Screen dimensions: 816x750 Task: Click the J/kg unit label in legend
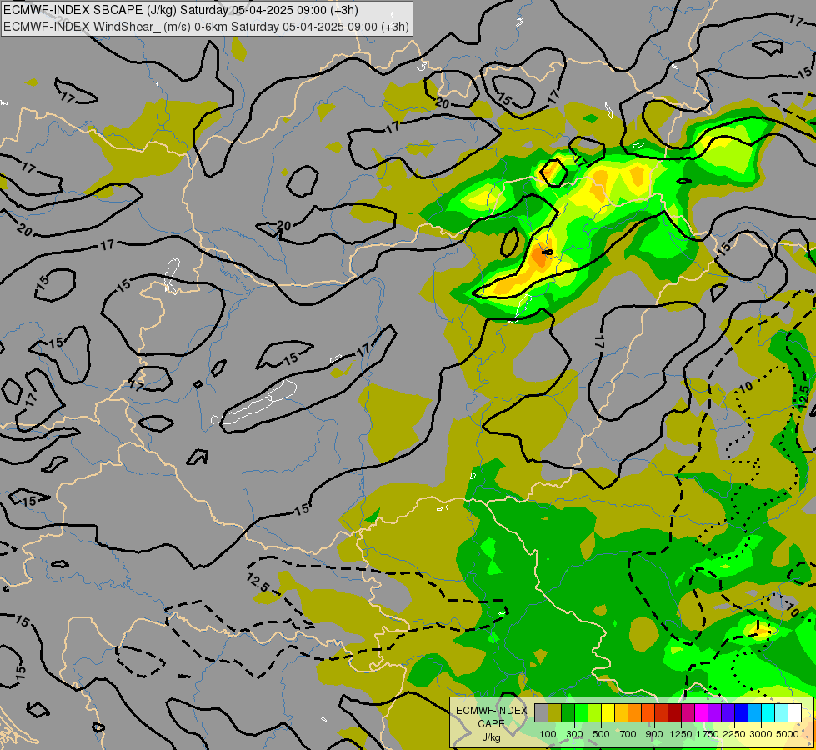coord(491,737)
